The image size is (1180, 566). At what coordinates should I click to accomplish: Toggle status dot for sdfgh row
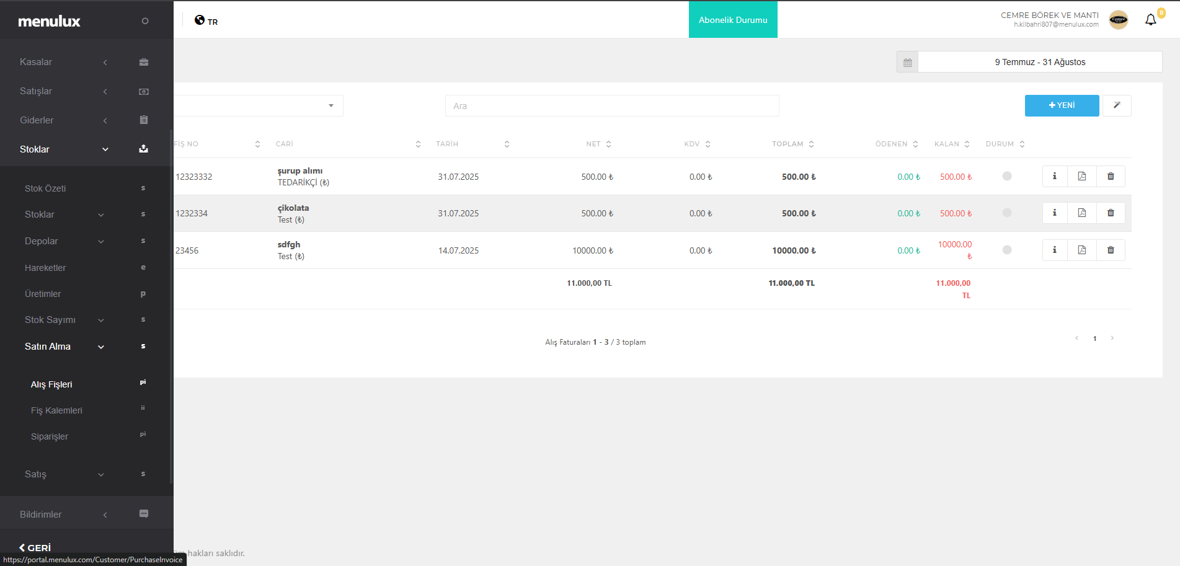tap(1007, 250)
